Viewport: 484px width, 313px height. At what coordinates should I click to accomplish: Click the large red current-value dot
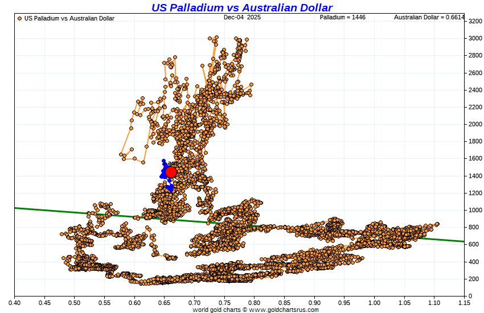click(171, 172)
